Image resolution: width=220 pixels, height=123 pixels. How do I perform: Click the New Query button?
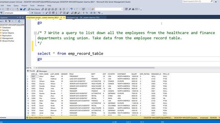34,9
